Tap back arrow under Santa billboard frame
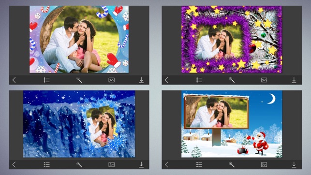The image size is (311, 175). 166,164
